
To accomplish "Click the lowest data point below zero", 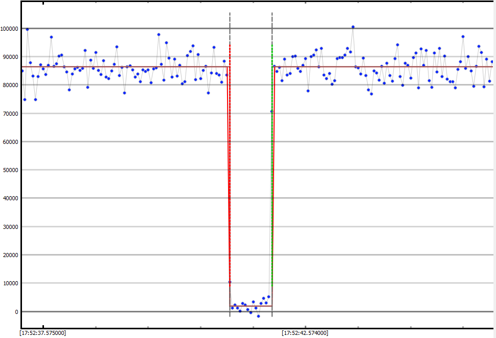I will (258, 316).
